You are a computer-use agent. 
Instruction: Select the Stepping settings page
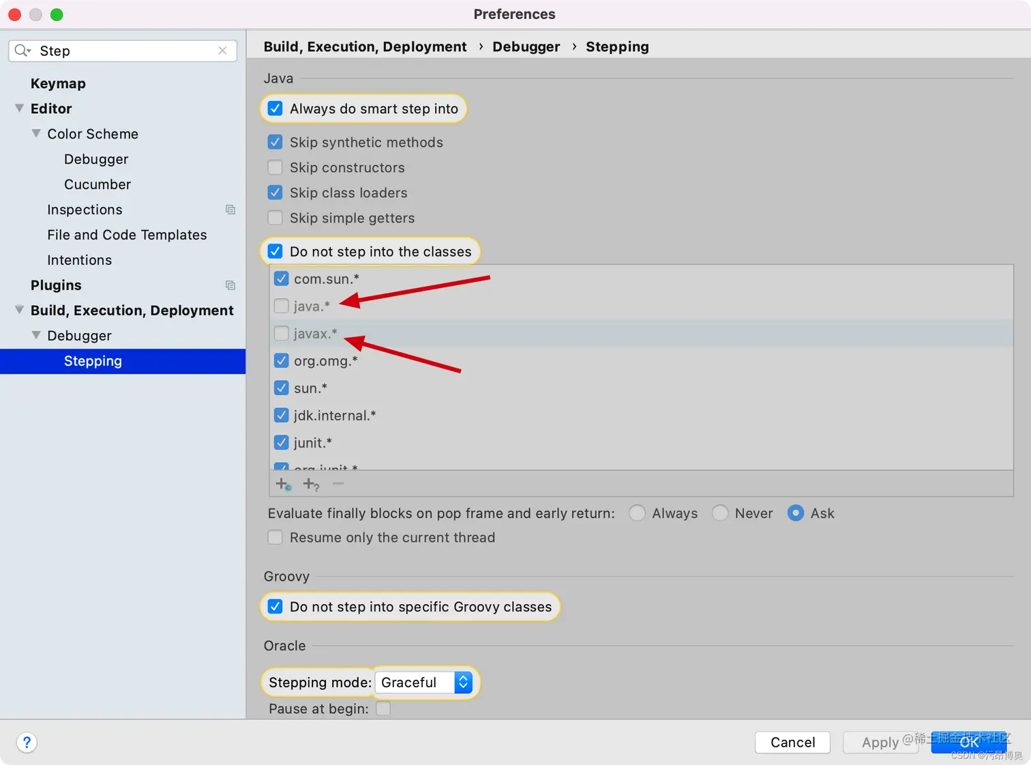tap(123, 361)
